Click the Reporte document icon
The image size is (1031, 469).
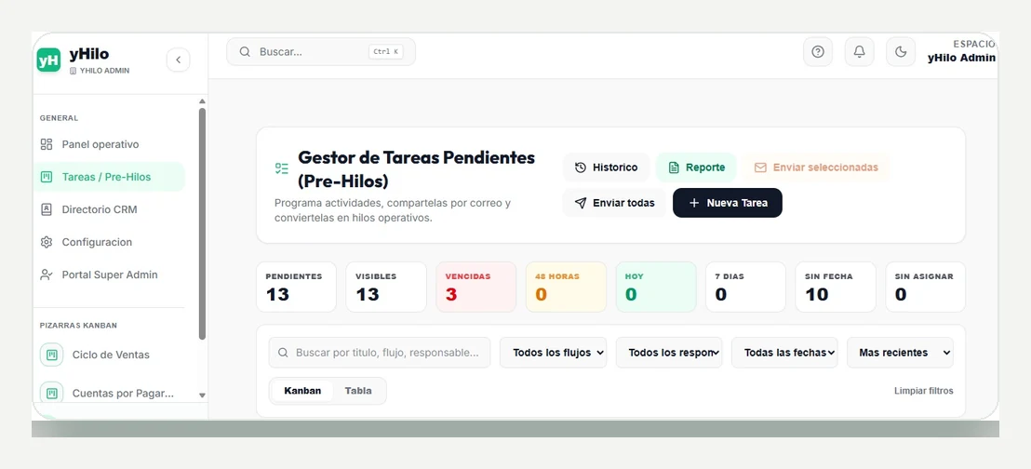674,167
